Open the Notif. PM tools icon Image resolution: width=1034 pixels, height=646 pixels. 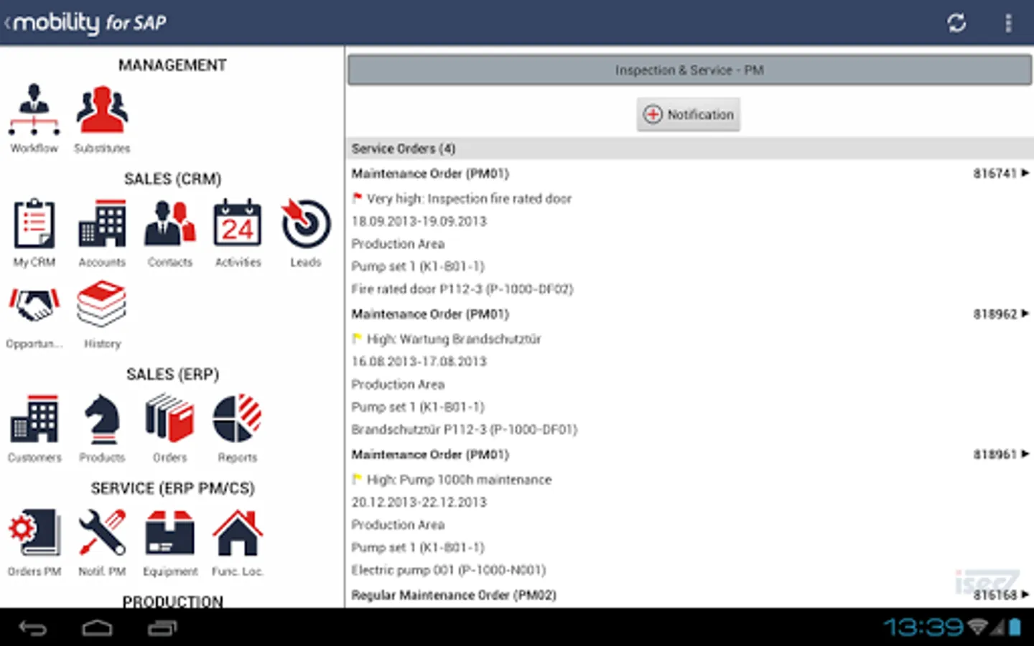102,533
